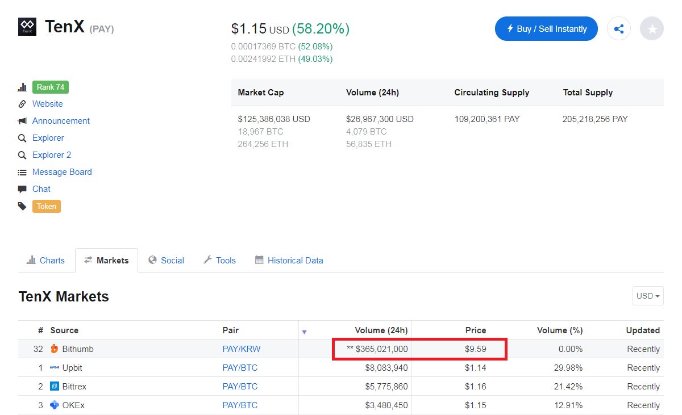Click the ** $365,021,000 Bithumb volume cell
This screenshot has width=682, height=415.
[377, 349]
